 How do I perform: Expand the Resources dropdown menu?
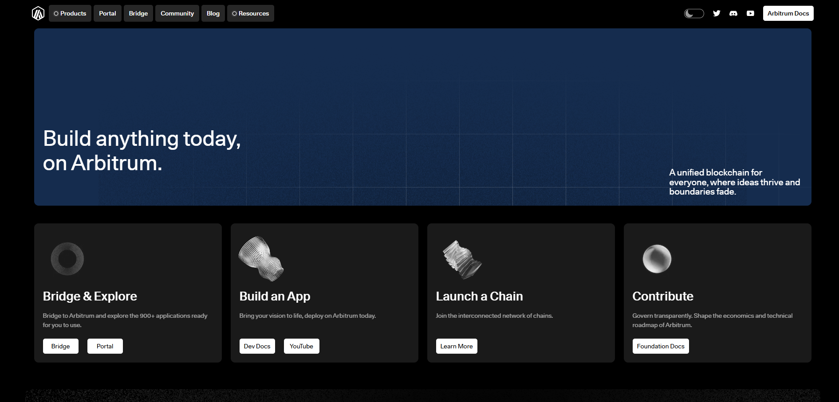click(x=251, y=13)
